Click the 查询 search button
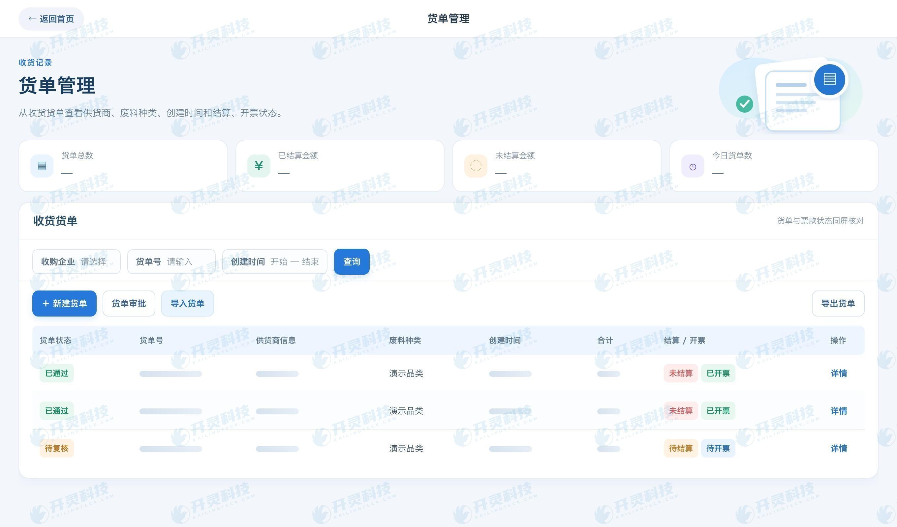 [352, 262]
